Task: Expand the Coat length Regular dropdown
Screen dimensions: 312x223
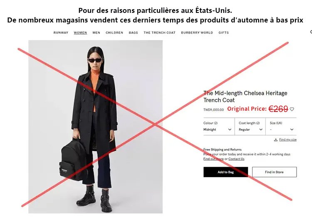Action: [x=250, y=126]
